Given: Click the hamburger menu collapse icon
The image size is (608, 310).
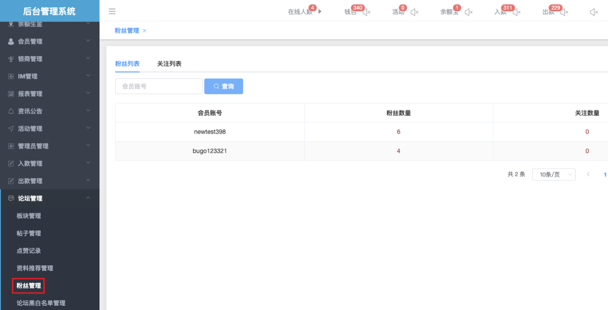Looking at the screenshot, I should [x=112, y=11].
